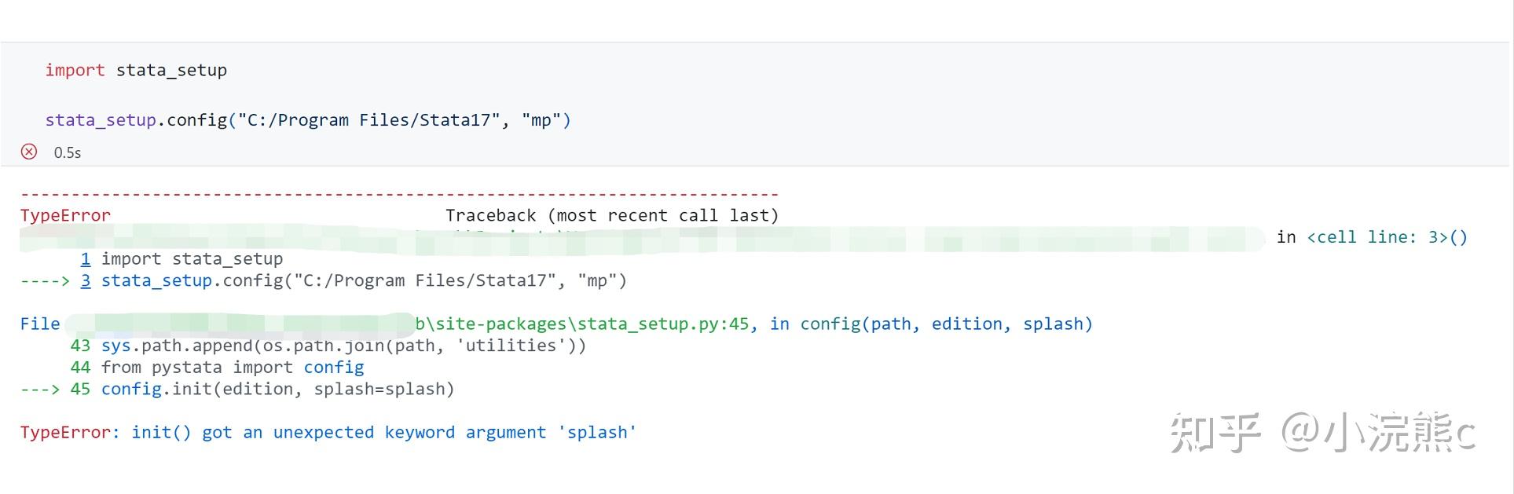Click the 'C:/Program Files/Stata17' string in cell
Viewport: 1514px width, 494px height.
point(368,120)
